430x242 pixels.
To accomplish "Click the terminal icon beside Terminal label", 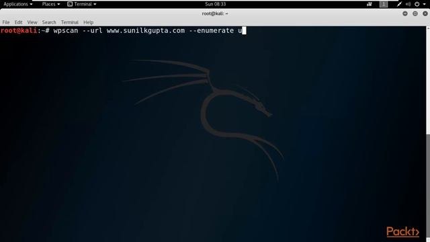I will pyautogui.click(x=70, y=4).
